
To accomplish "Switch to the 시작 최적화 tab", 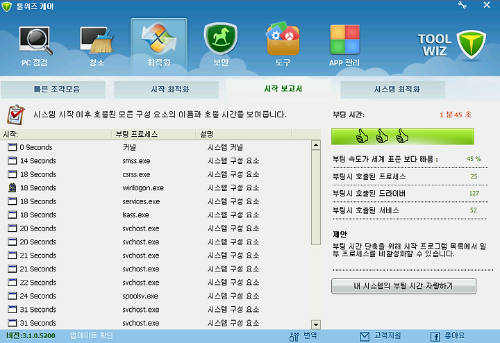I will tap(166, 90).
